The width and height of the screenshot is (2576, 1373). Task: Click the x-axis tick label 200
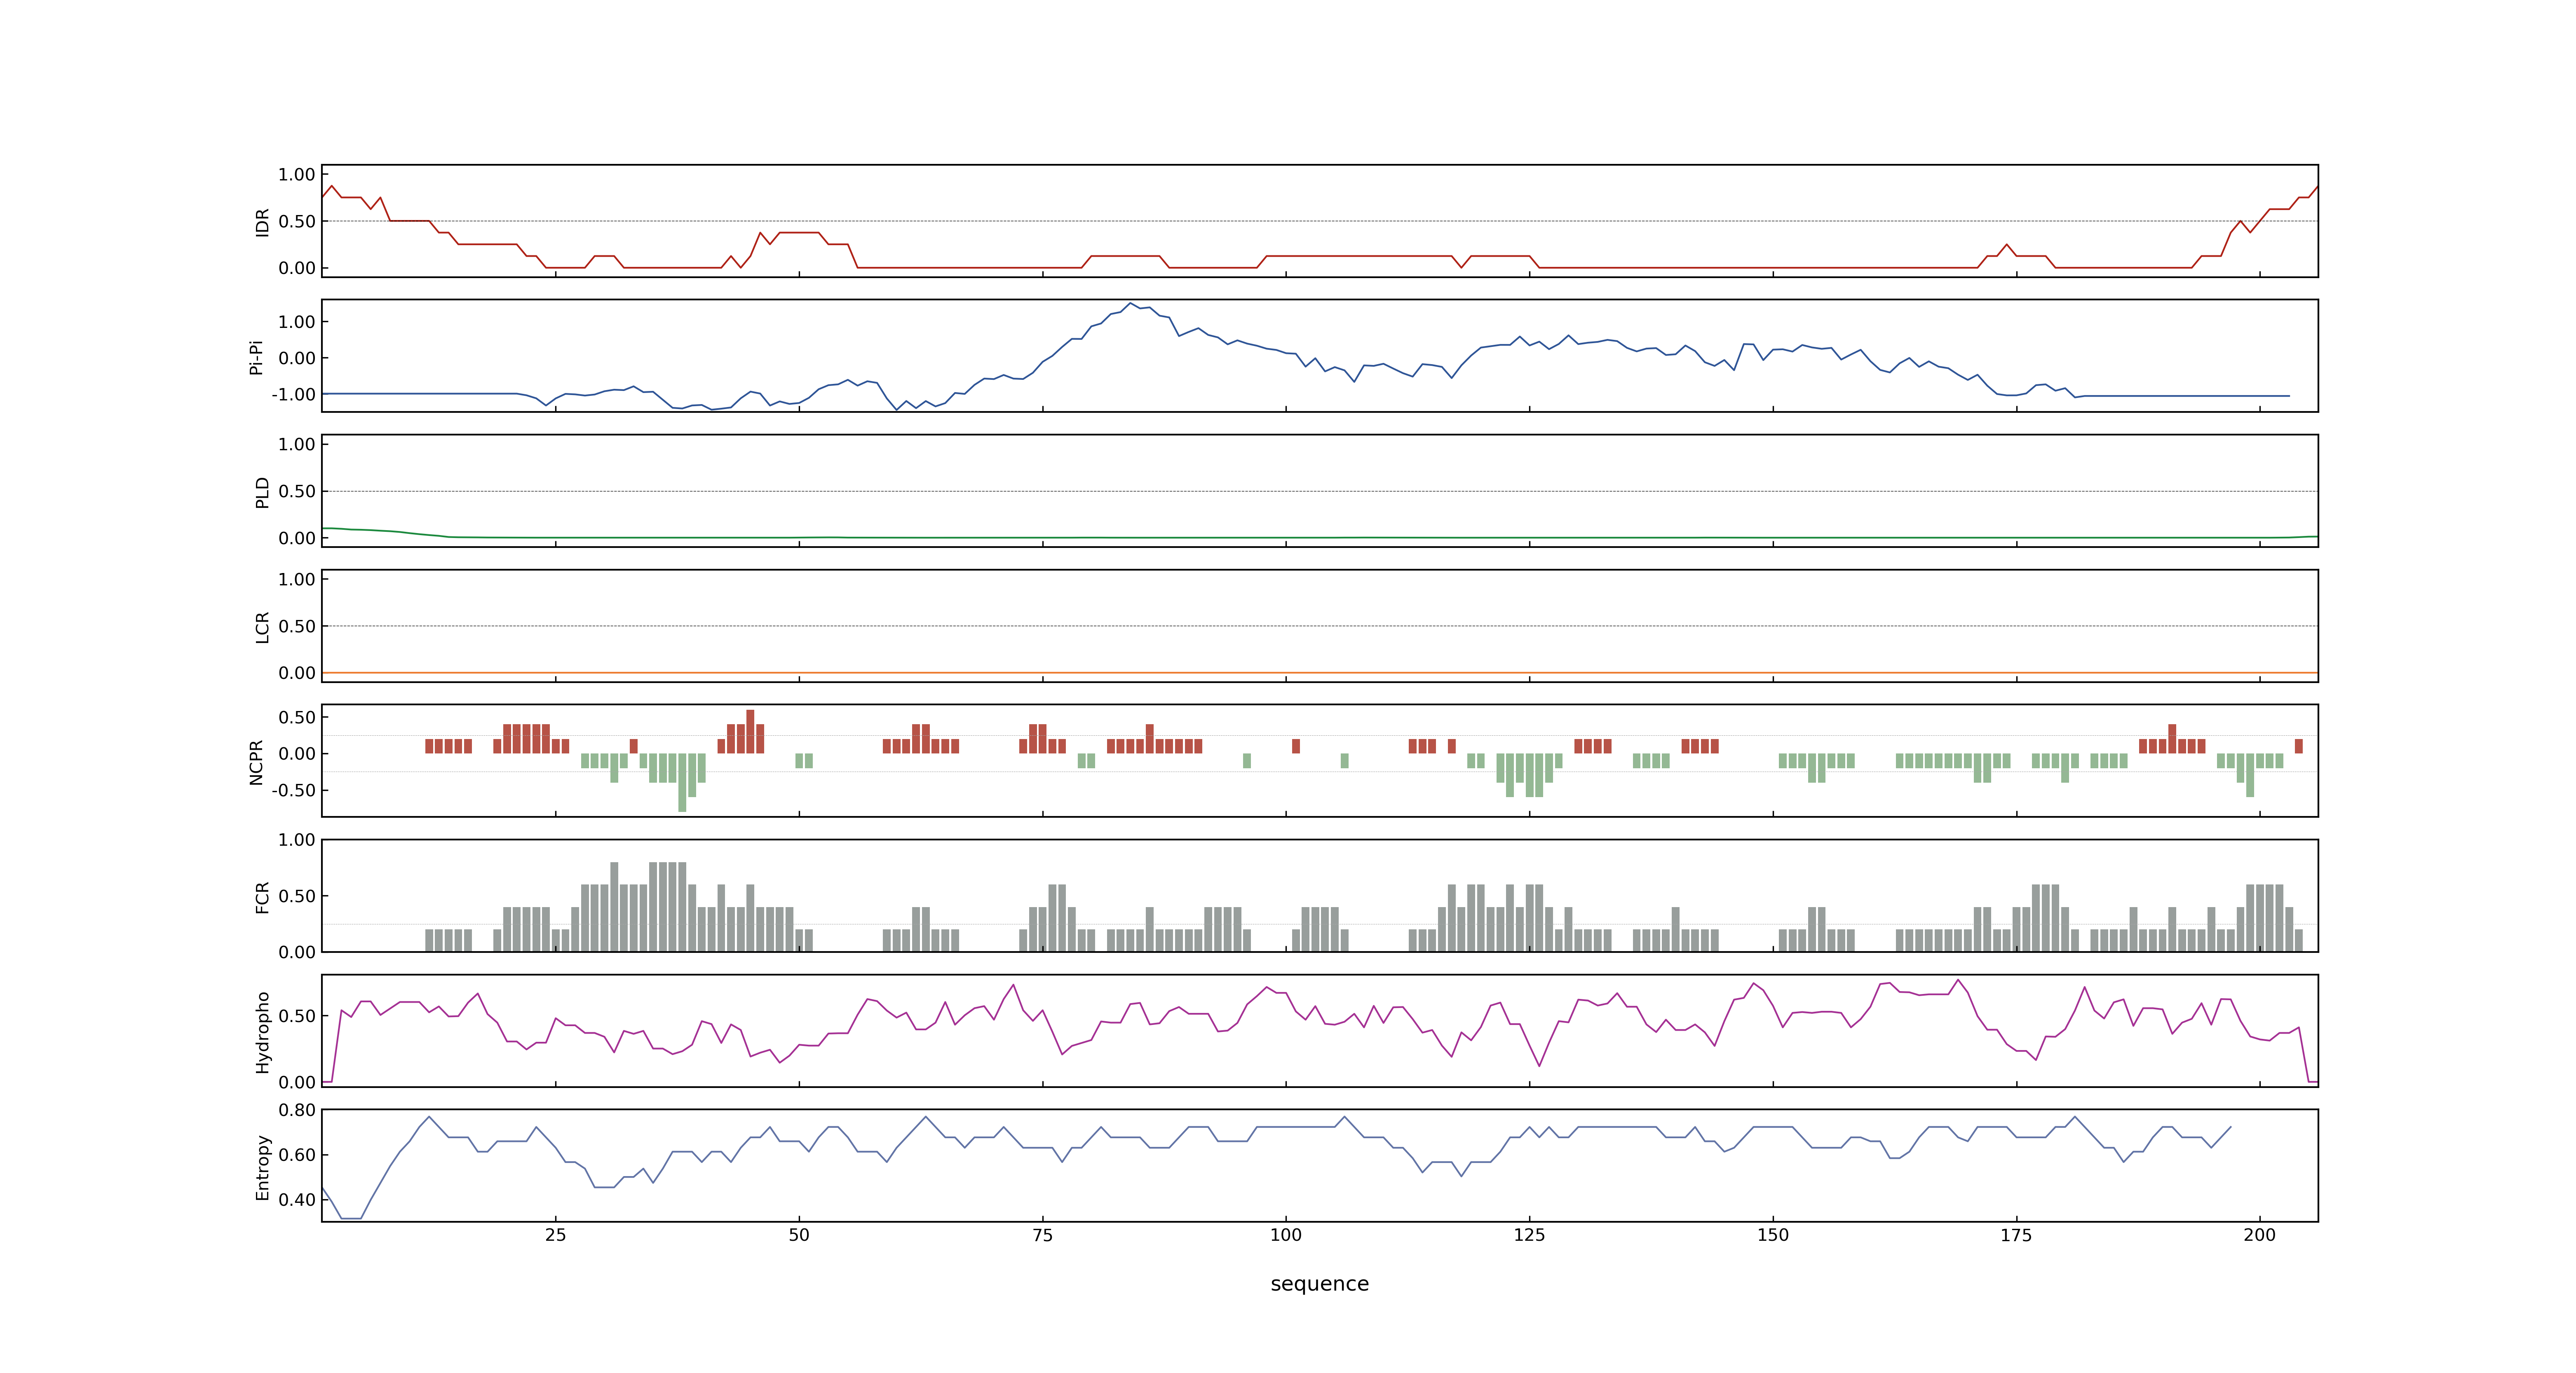[2260, 1235]
